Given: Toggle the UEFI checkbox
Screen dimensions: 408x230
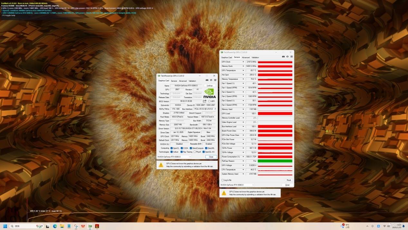Looking at the screenshot, I should [209, 101].
